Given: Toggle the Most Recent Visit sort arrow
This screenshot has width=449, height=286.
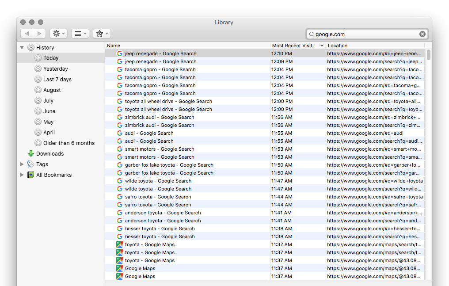Looking at the screenshot, I should tap(322, 46).
